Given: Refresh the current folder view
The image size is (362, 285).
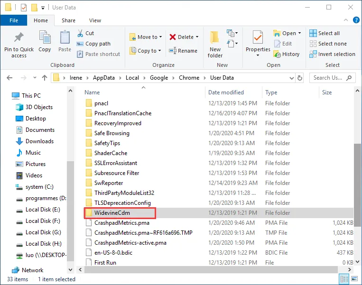Looking at the screenshot, I should click(x=299, y=78).
